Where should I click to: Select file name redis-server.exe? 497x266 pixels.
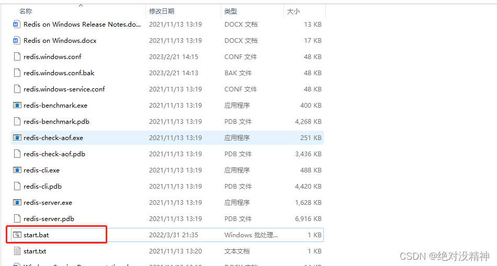point(48,202)
